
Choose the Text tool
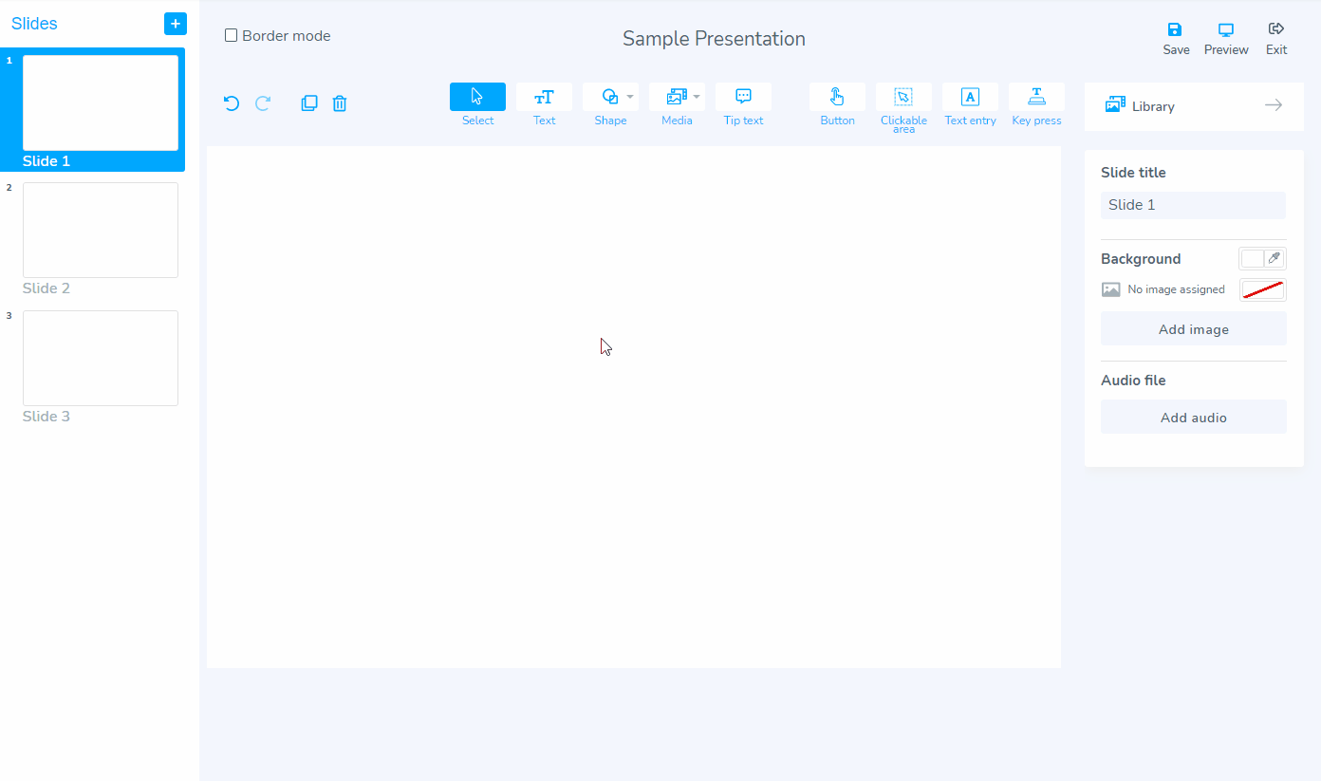[x=544, y=97]
